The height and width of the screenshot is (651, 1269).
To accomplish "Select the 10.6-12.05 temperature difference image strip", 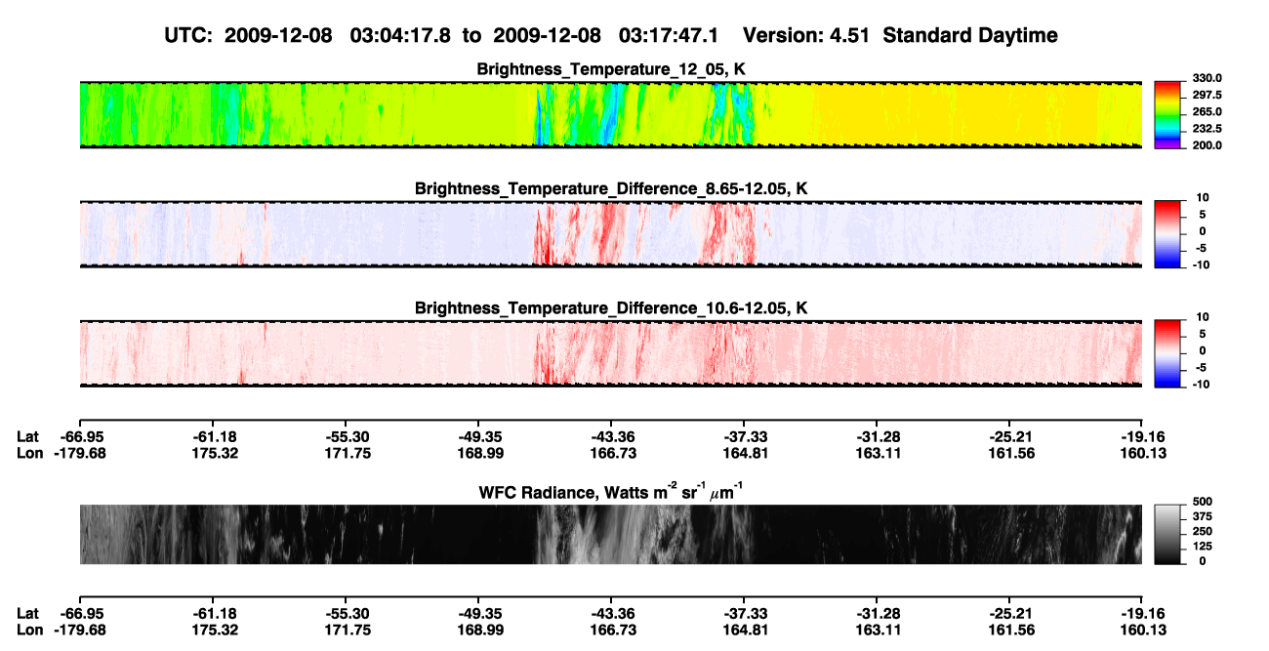I will pos(610,353).
